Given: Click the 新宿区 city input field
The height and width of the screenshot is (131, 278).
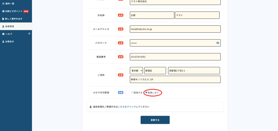Looking at the screenshot, I should [155, 71].
